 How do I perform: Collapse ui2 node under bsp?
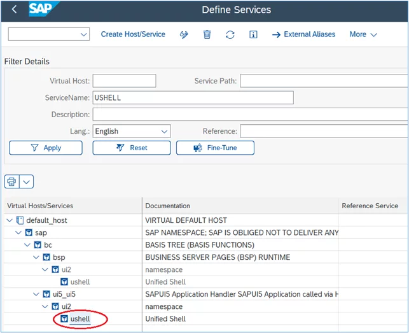[45, 269]
